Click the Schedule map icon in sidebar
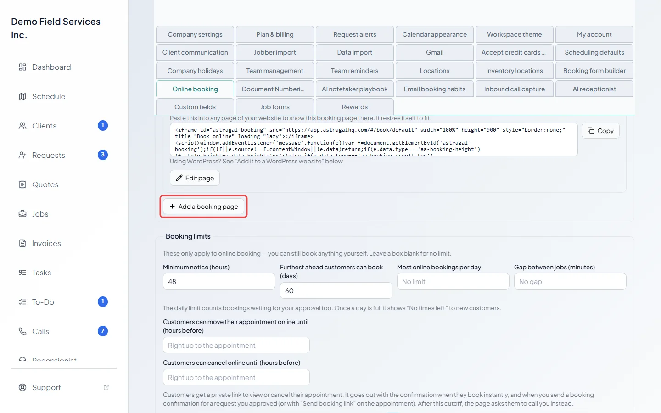The image size is (661, 413). point(22,96)
